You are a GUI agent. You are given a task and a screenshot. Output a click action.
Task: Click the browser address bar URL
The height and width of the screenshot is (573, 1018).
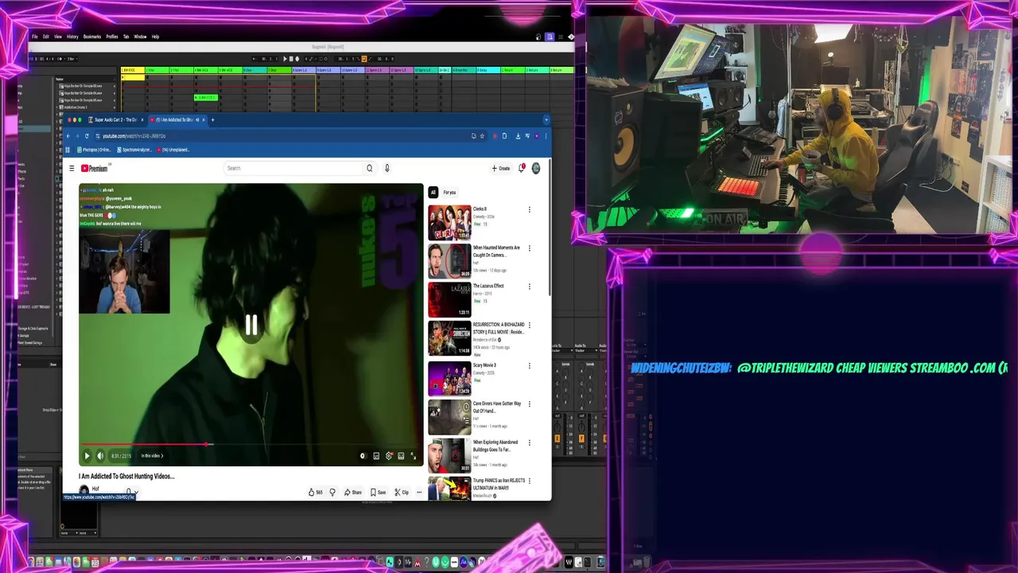133,136
